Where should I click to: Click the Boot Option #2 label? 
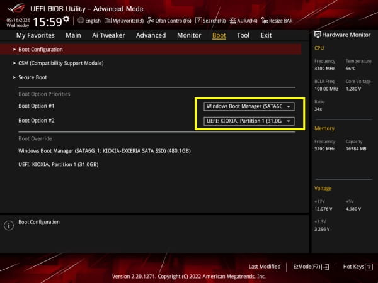pyautogui.click(x=37, y=121)
